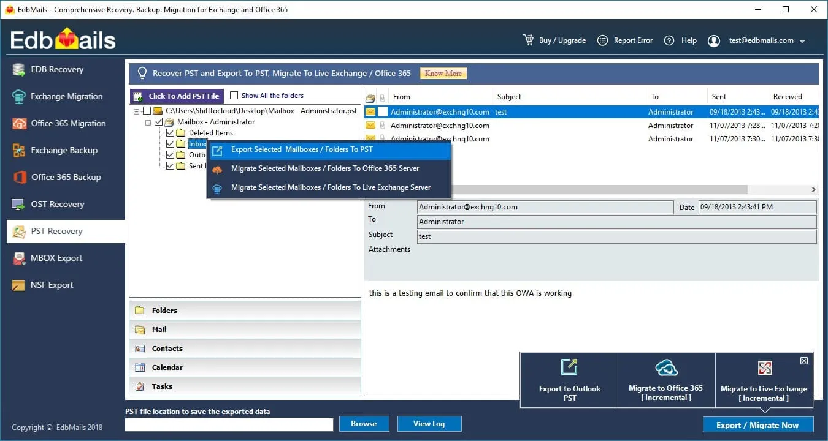Toggle the checkbox in the selected 'test' email row

click(383, 112)
